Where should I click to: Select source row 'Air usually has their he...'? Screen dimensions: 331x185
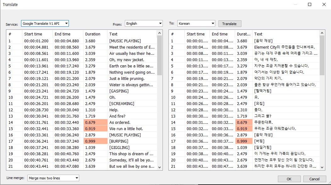click(x=82, y=53)
